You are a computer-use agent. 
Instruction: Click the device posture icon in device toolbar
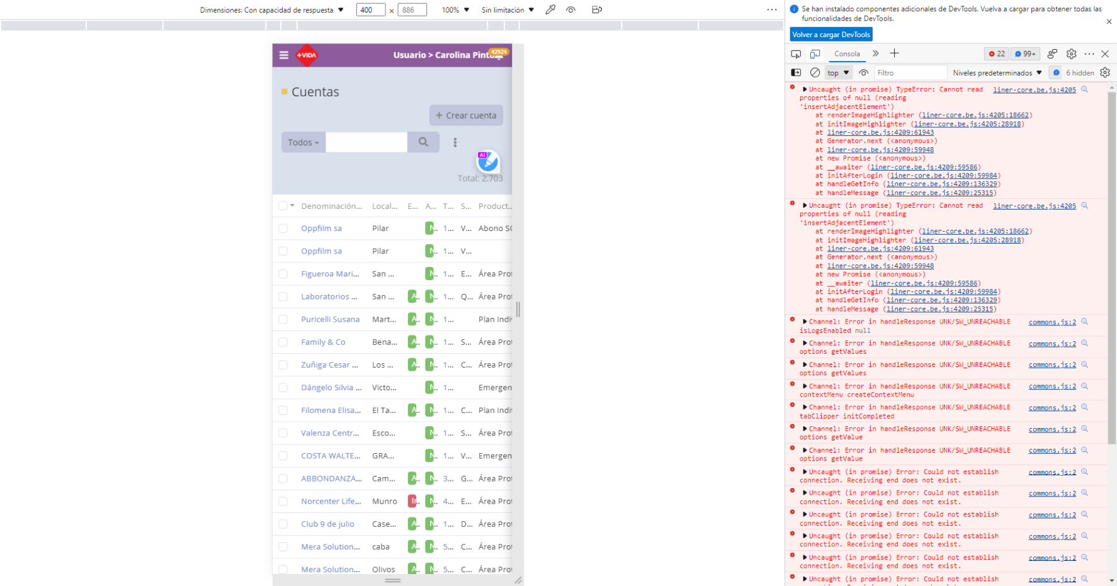597,9
